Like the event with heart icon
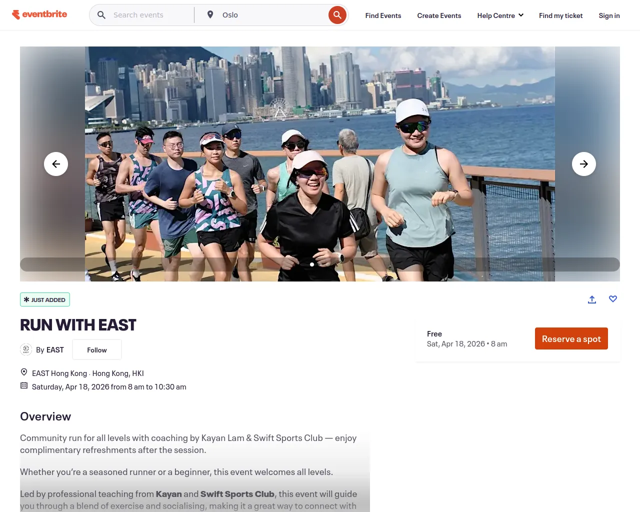The image size is (640, 512). [613, 299]
